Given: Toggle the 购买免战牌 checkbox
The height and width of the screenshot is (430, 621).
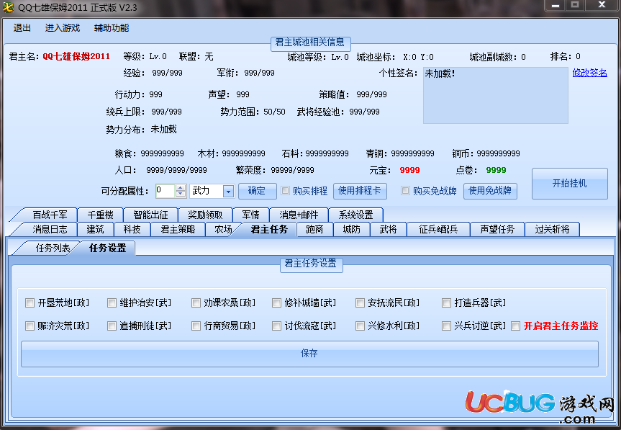Looking at the screenshot, I should [405, 191].
